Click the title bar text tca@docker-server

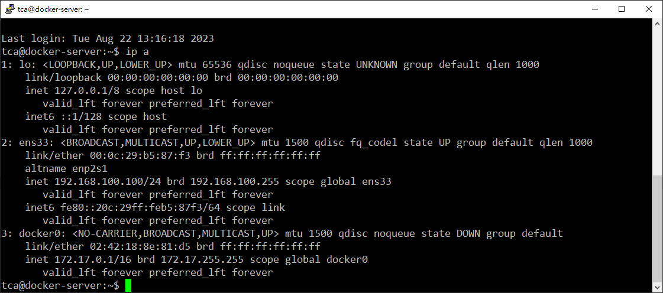pos(53,9)
